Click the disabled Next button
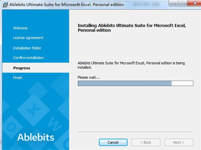This screenshot has height=150, width=201. (x=179, y=142)
